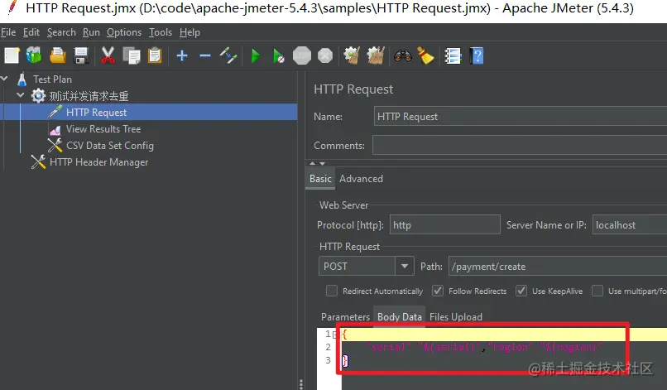Click the Shutdown test icon
This screenshot has width=667, height=390.
[x=325, y=55]
